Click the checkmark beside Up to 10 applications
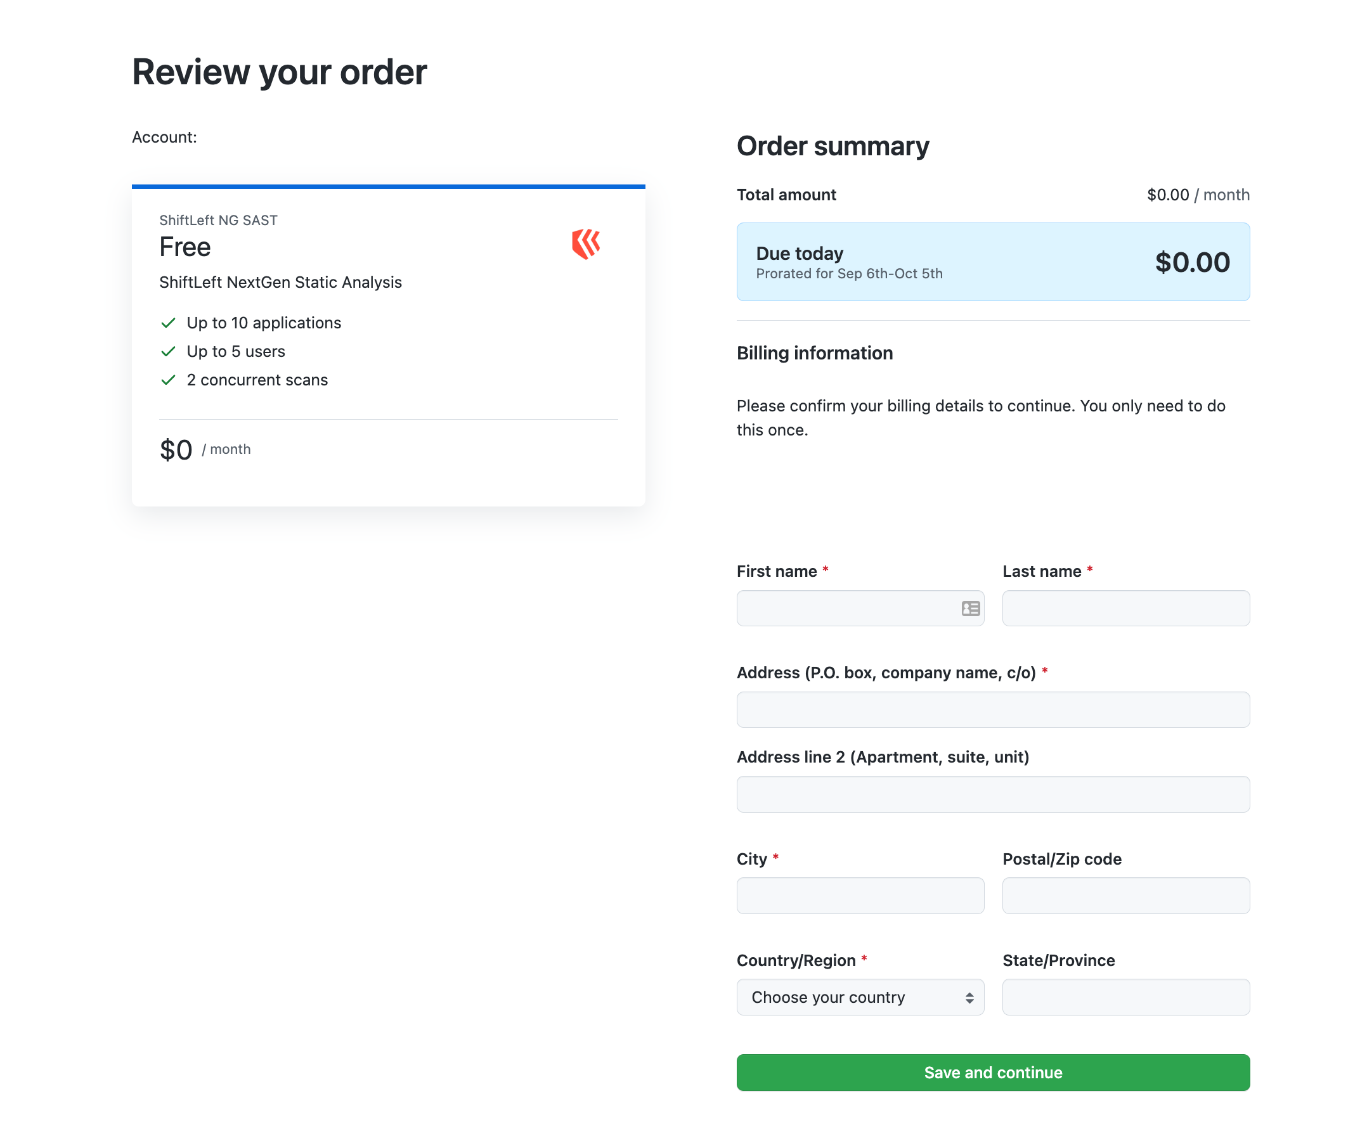 [x=168, y=323]
